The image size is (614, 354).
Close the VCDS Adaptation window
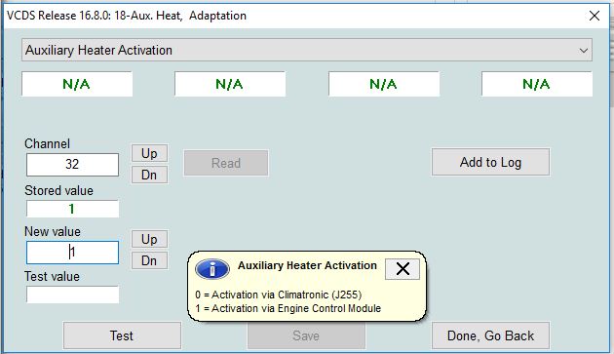tap(595, 16)
